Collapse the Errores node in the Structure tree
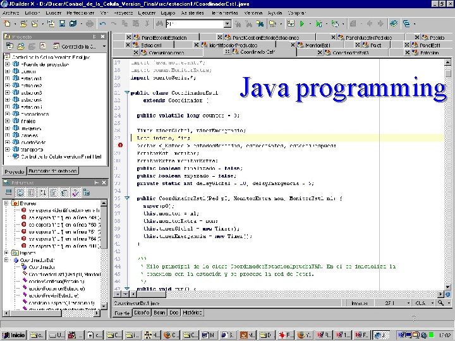Screen dimensions: 455x341 7,204
